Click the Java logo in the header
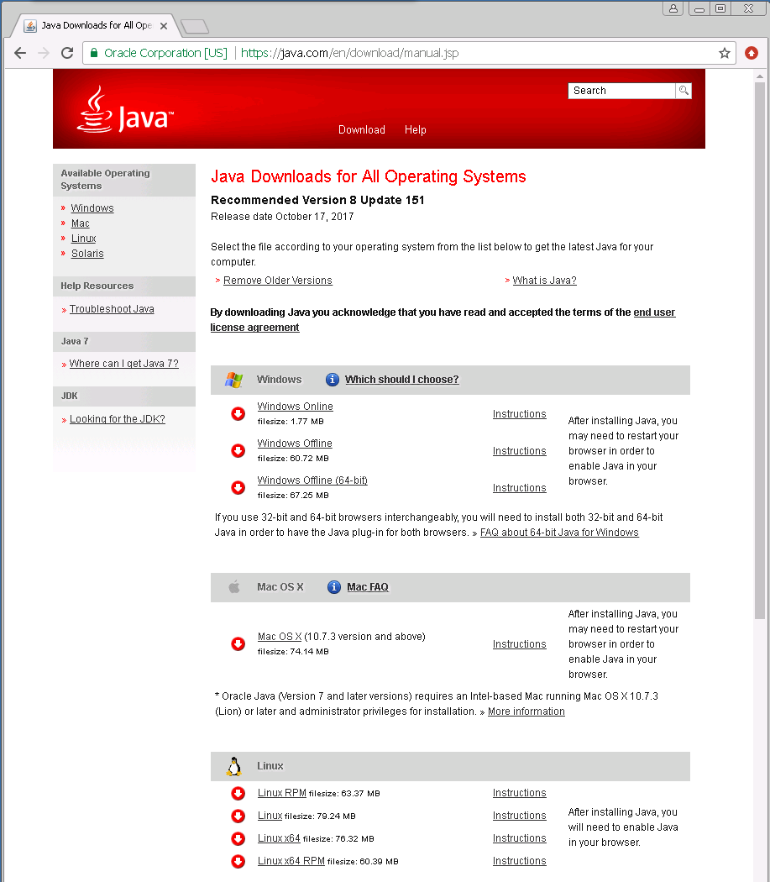Screen dimensions: 770x882 click(125, 110)
